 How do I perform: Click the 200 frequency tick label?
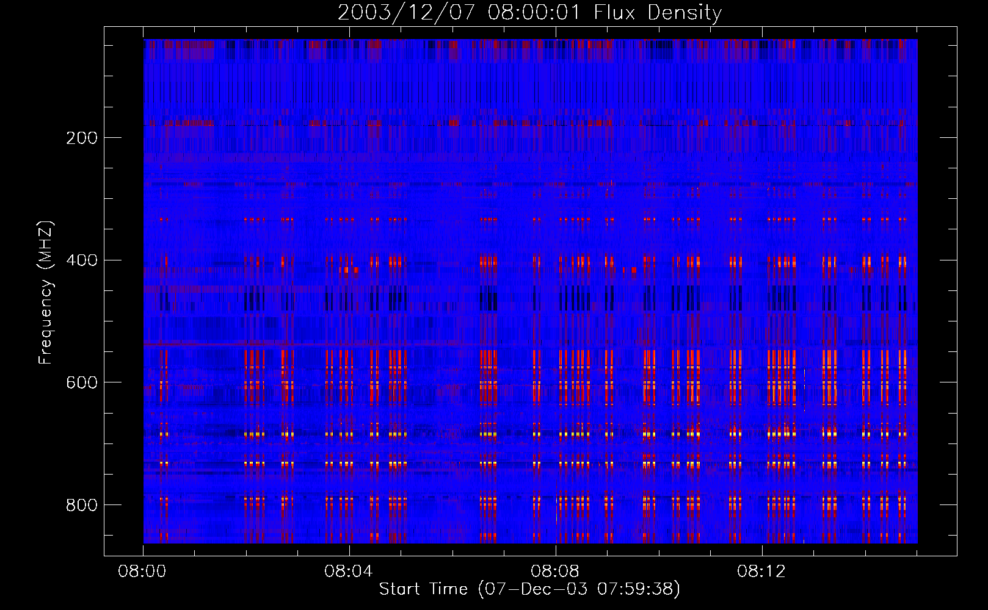[x=82, y=138]
